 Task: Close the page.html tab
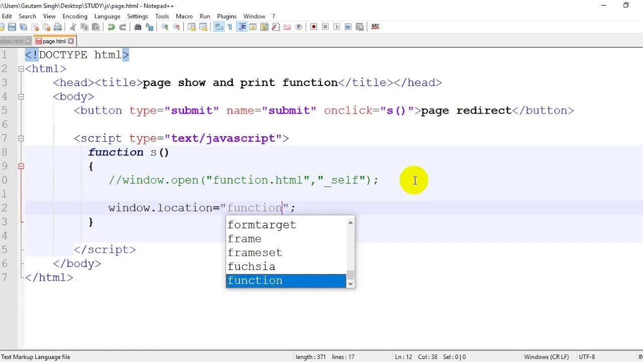(71, 41)
